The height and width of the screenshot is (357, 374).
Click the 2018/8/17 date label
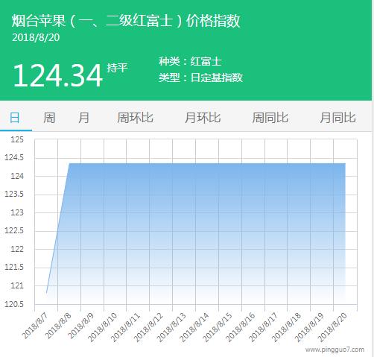click(x=263, y=327)
